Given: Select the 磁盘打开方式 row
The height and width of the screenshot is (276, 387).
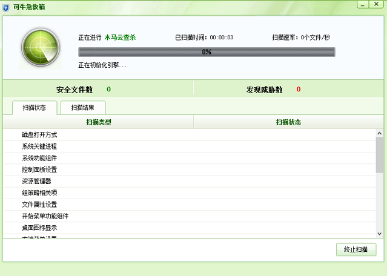Looking at the screenshot, I should pyautogui.click(x=190, y=135).
